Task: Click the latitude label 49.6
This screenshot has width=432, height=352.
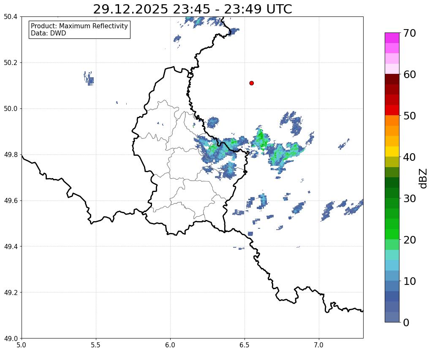Action: tap(11, 201)
